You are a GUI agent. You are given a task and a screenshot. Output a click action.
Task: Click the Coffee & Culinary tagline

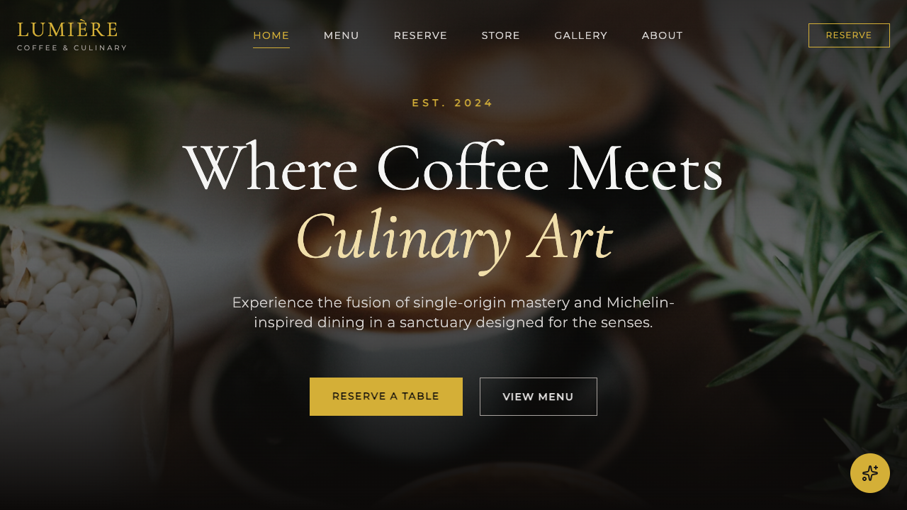72,48
